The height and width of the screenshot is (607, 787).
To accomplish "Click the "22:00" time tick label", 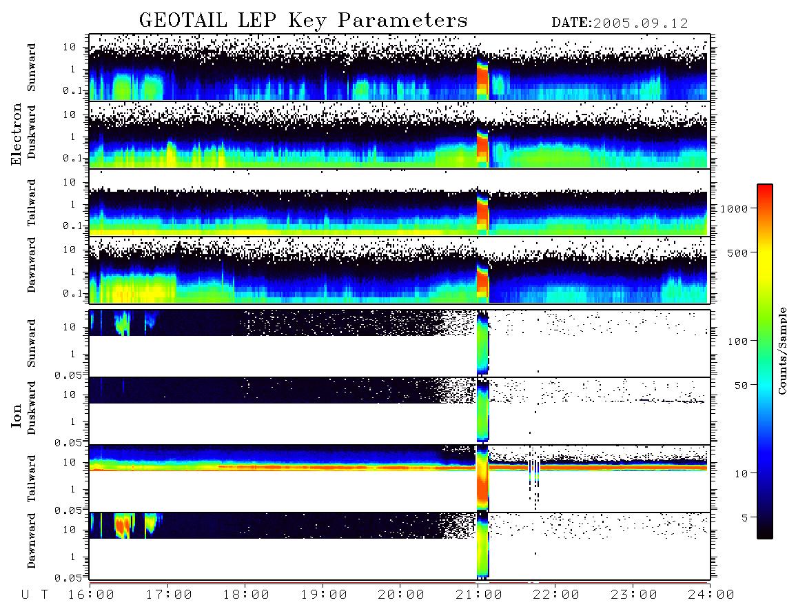I will pyautogui.click(x=556, y=595).
